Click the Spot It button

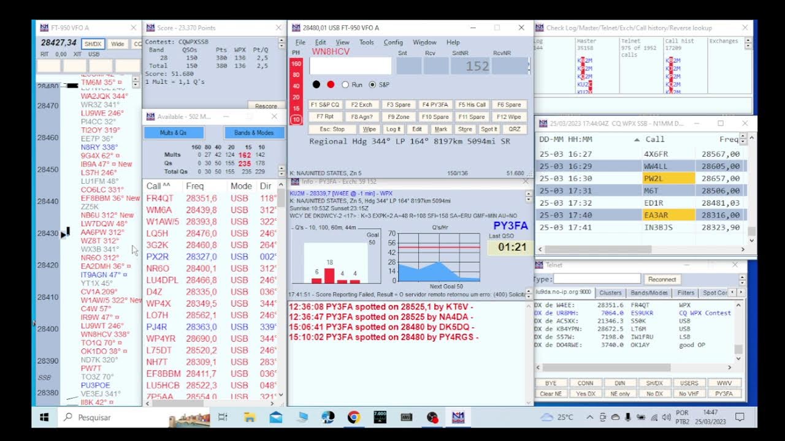pos(489,129)
